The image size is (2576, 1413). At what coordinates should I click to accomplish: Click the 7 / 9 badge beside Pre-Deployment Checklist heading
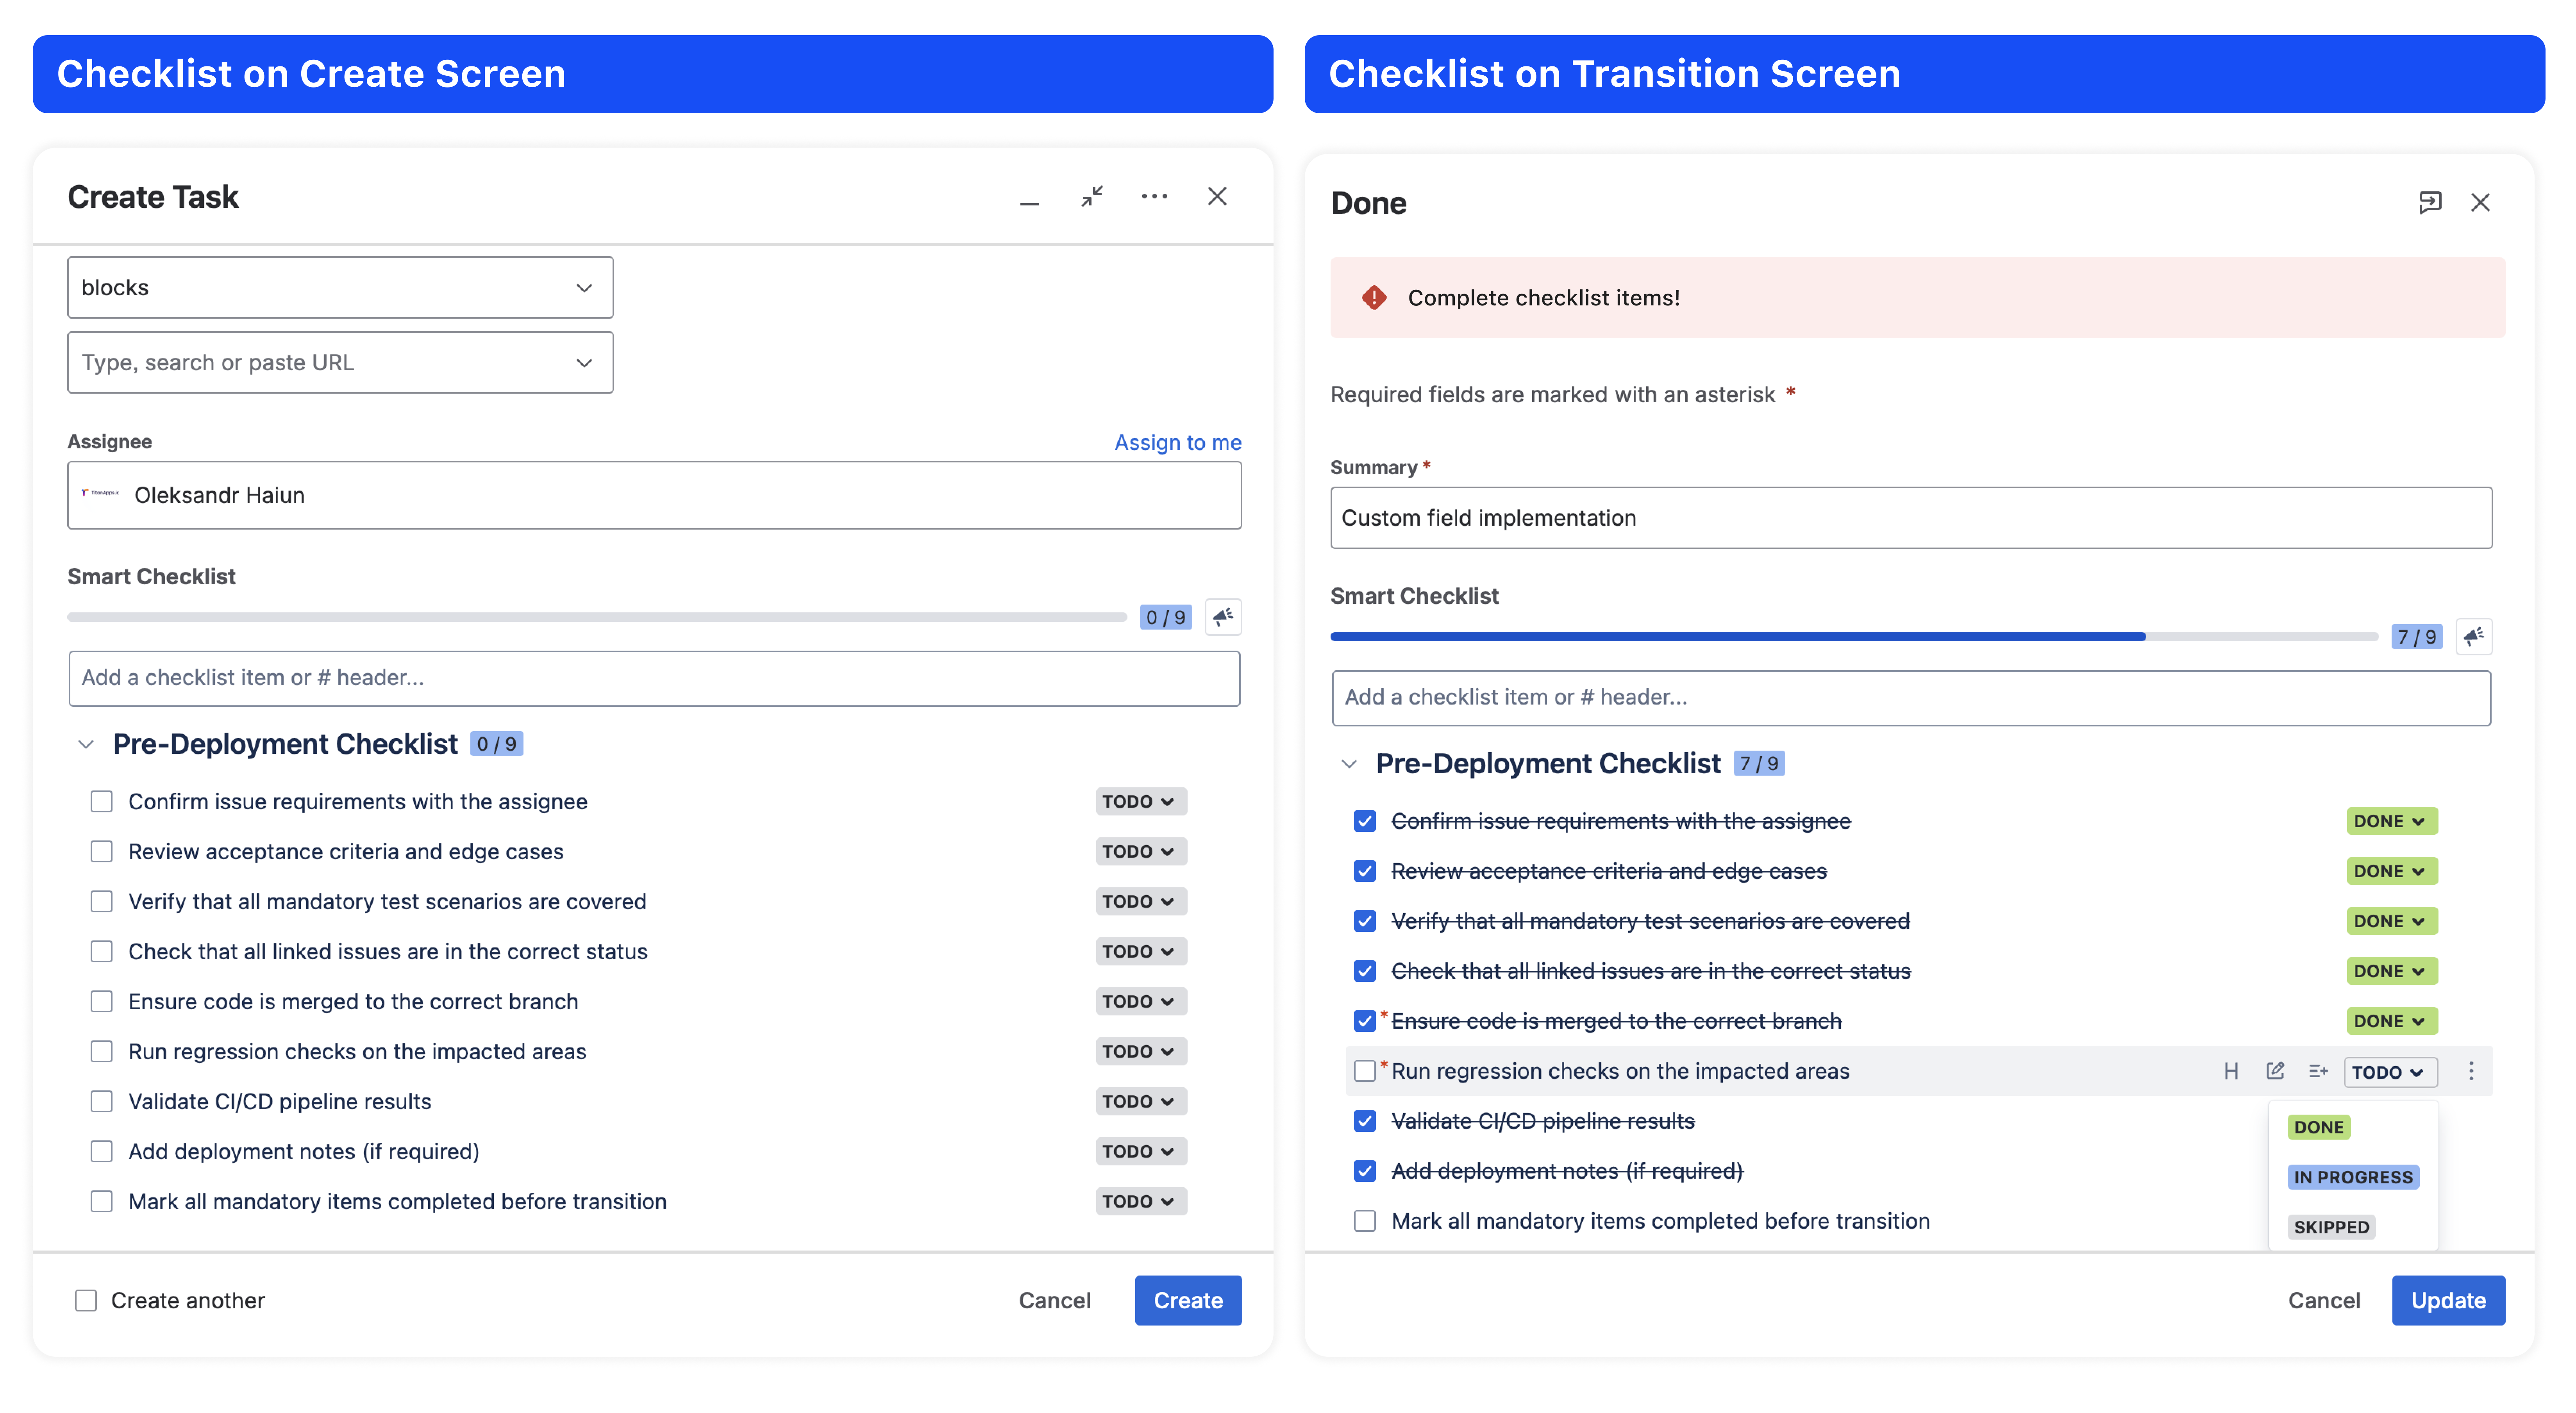click(1759, 764)
